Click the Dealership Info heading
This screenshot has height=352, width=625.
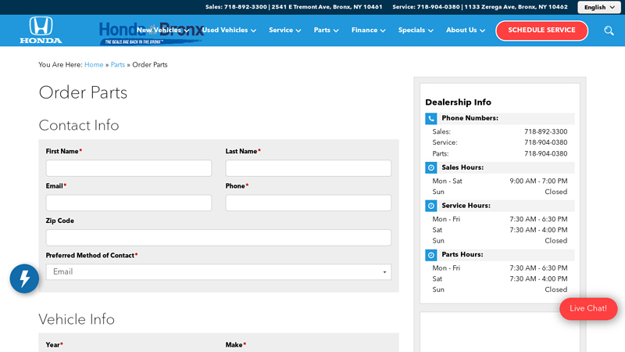click(458, 102)
